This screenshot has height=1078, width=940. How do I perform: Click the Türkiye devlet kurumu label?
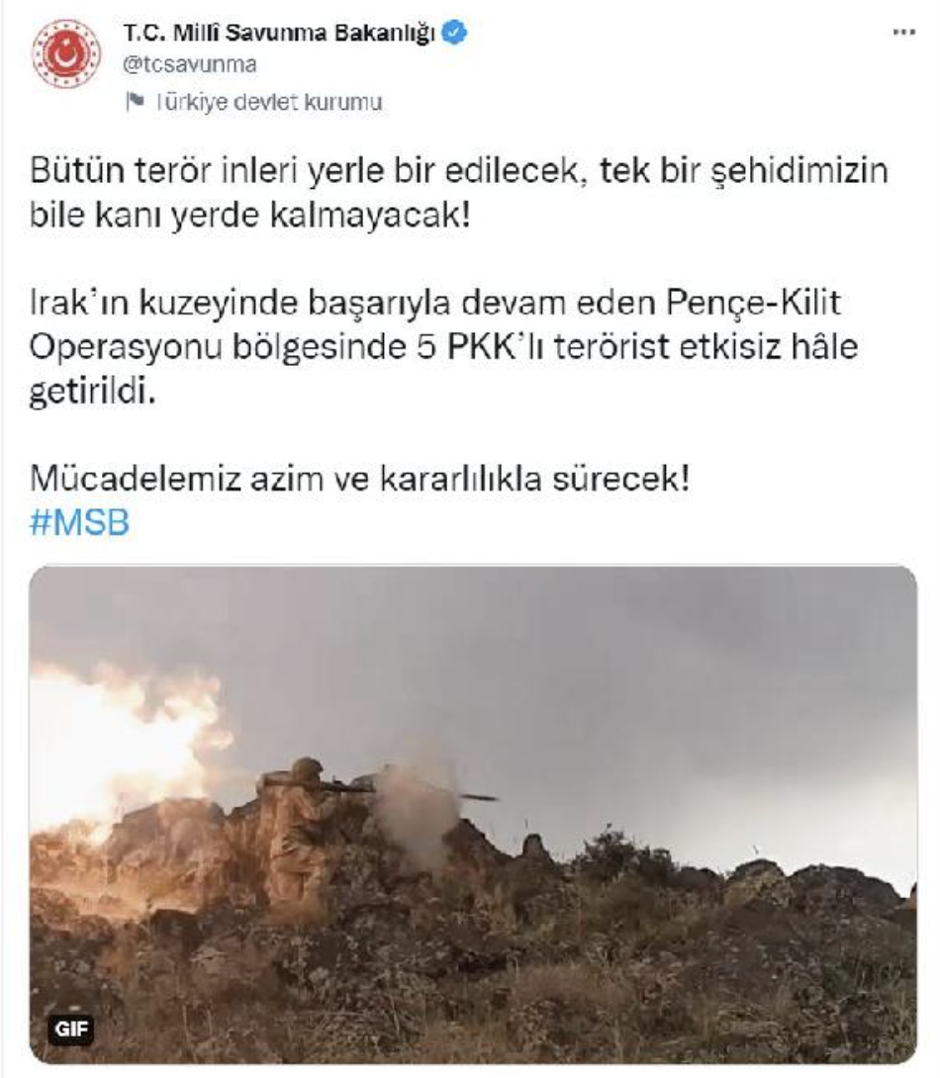pos(269,103)
